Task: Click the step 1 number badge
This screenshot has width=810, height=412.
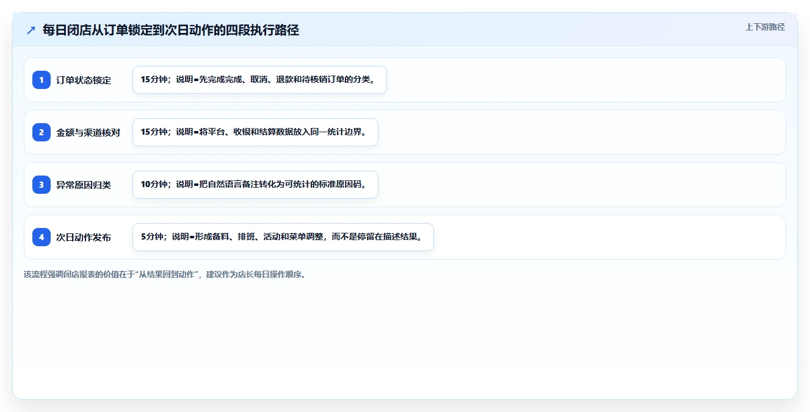Action: tap(42, 80)
